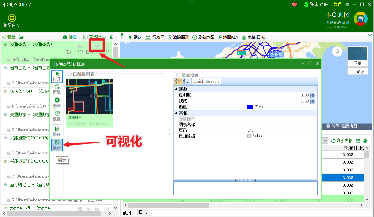Click the open folder icon beside 新建

(21, 37)
